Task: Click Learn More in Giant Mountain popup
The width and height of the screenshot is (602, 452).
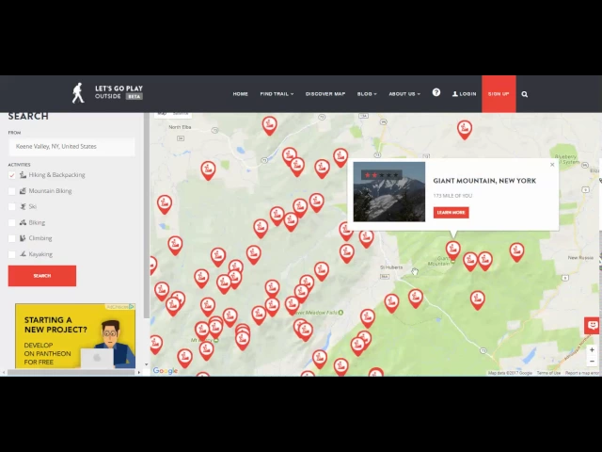Action: pyautogui.click(x=451, y=213)
